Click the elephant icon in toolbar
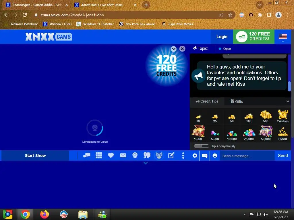 tap(147, 155)
